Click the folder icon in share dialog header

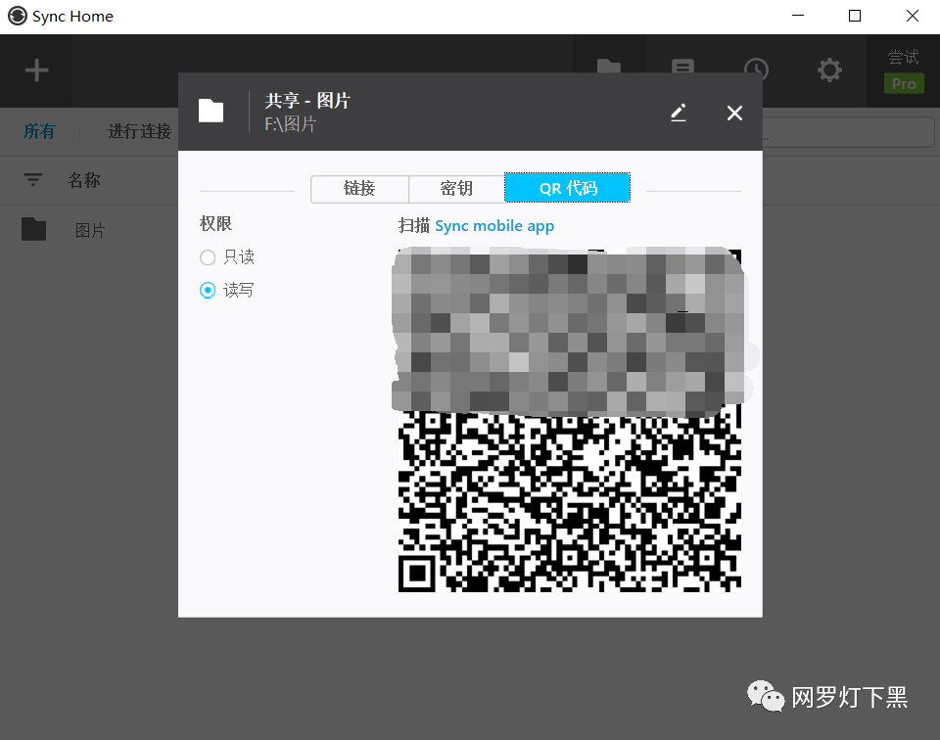pos(211,111)
